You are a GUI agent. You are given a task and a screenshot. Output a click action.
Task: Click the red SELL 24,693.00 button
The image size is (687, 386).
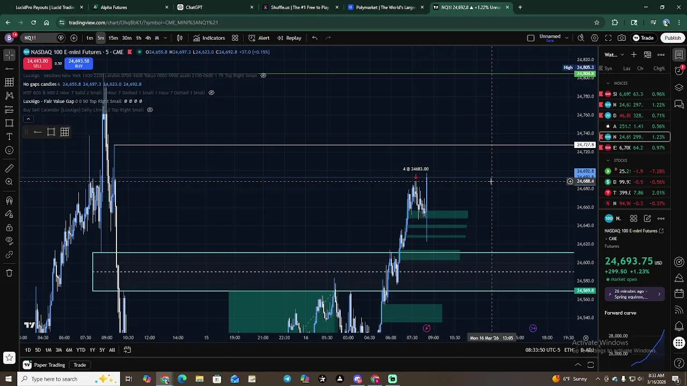coord(37,63)
